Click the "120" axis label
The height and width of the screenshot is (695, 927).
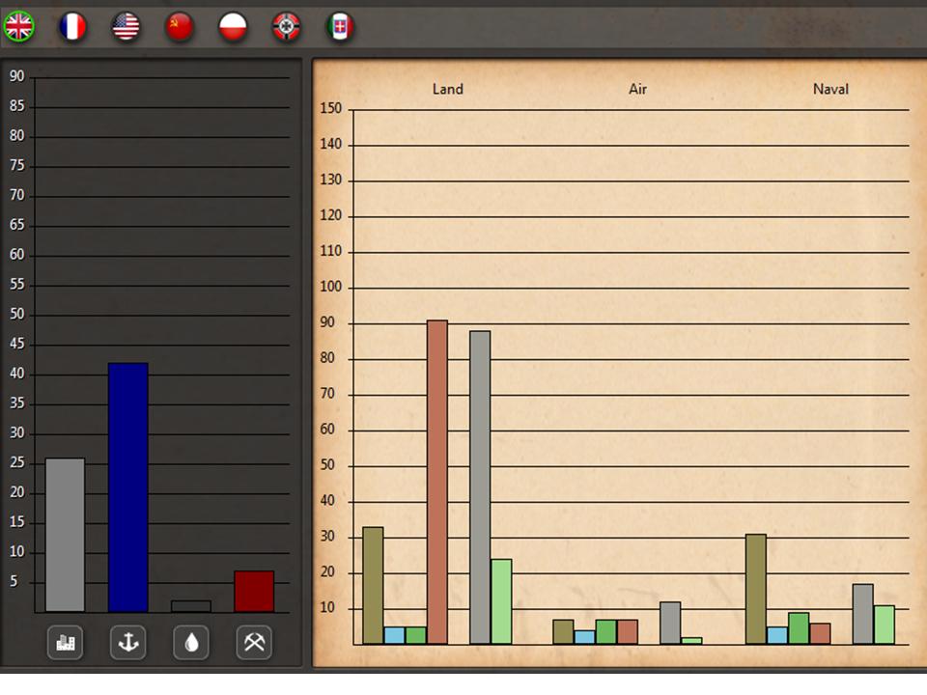click(331, 215)
